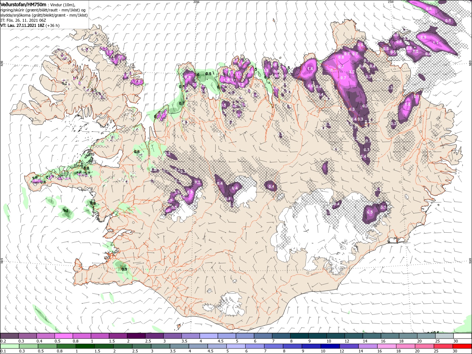Image resolution: width=472 pixels, height=354 pixels.
Task: Pick the 2.5 grey-green rain legend swatch
Action: coord(142,346)
